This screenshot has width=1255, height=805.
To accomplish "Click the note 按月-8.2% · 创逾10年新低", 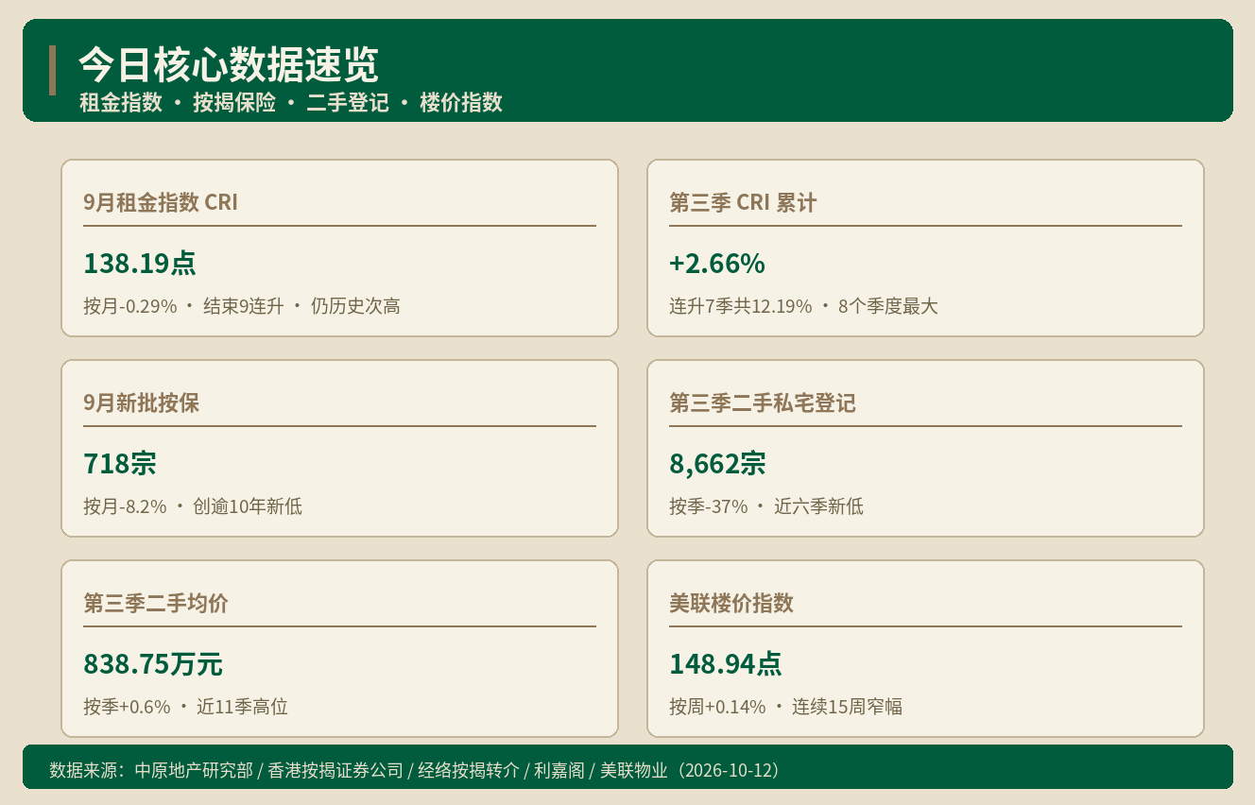I will [193, 506].
